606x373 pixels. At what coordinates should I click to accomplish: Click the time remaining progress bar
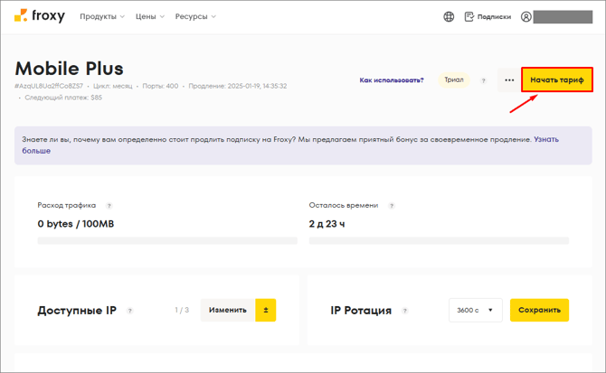(x=439, y=241)
